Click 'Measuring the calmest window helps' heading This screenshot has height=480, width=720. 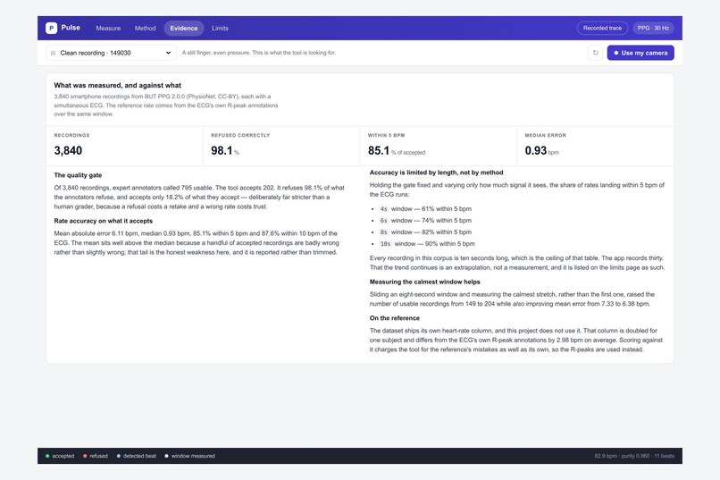pos(424,282)
